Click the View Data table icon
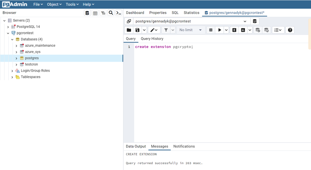 [95, 13]
